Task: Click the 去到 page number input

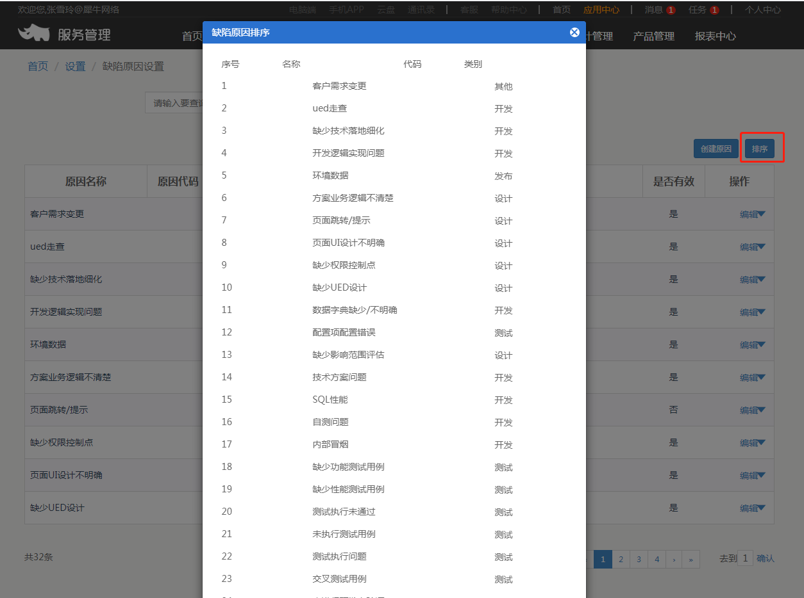Action: (745, 558)
